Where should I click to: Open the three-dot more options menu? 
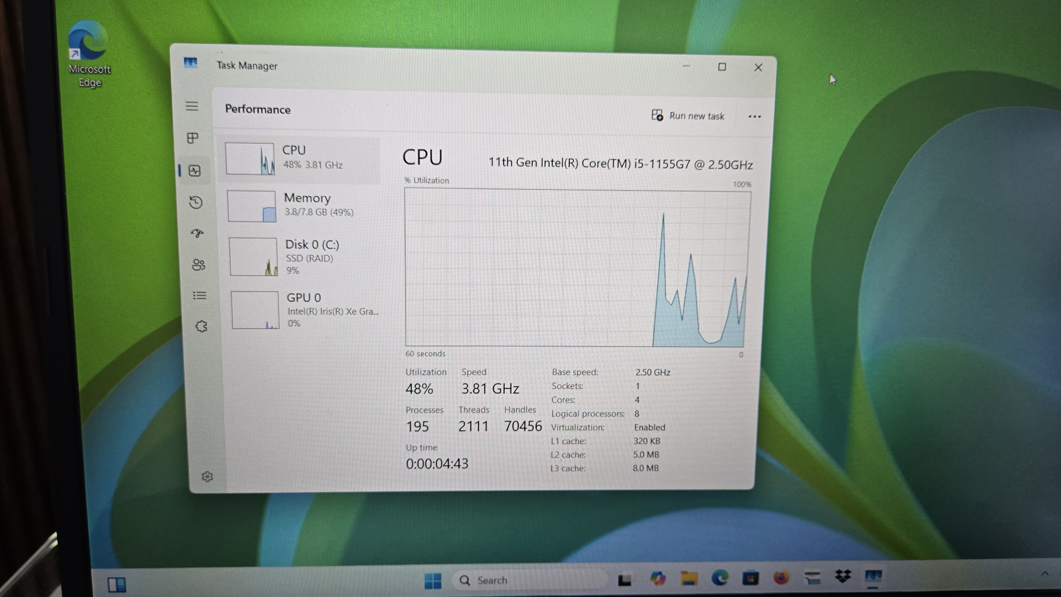(x=755, y=117)
